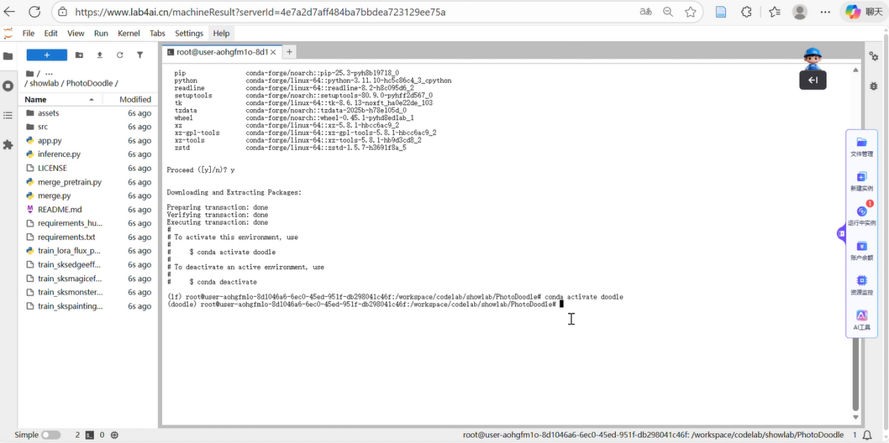Open the File menu
The width and height of the screenshot is (889, 443).
point(28,33)
